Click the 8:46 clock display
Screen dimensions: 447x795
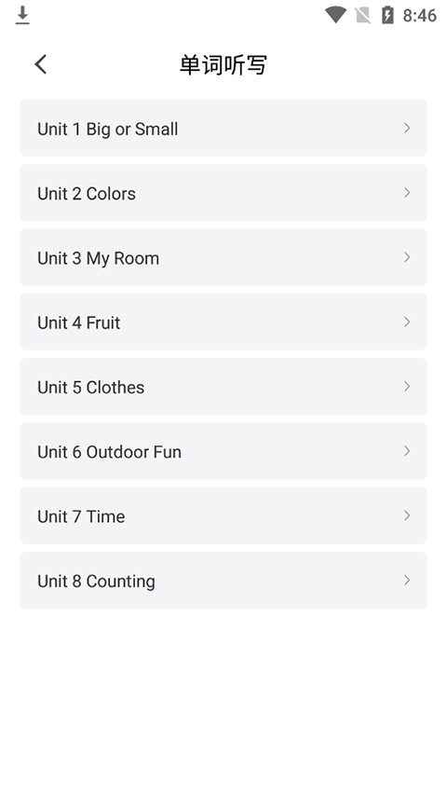coord(420,16)
